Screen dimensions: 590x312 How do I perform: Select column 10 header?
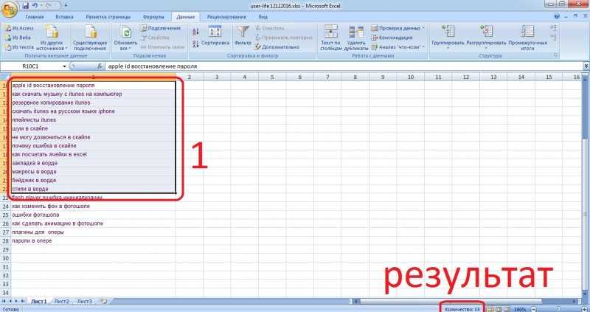tap(411, 77)
